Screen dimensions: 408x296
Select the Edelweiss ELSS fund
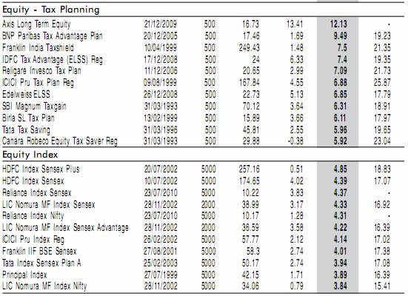tap(26, 94)
